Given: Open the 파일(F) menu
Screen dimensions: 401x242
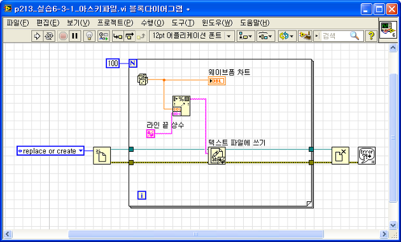Looking at the screenshot, I should (18, 23).
